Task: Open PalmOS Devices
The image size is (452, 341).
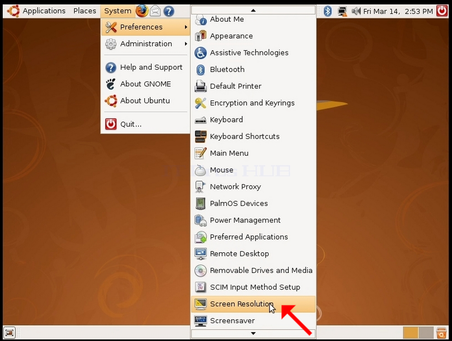Action: [x=253, y=203]
